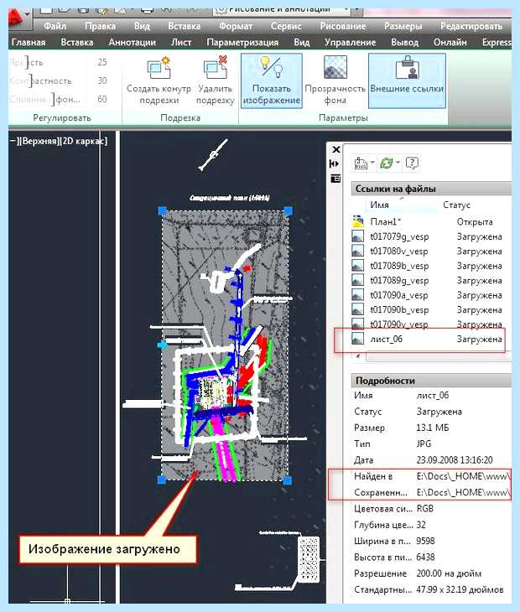Select the План1 drawing row
Viewport: 520px width, 612px height.
(x=431, y=221)
